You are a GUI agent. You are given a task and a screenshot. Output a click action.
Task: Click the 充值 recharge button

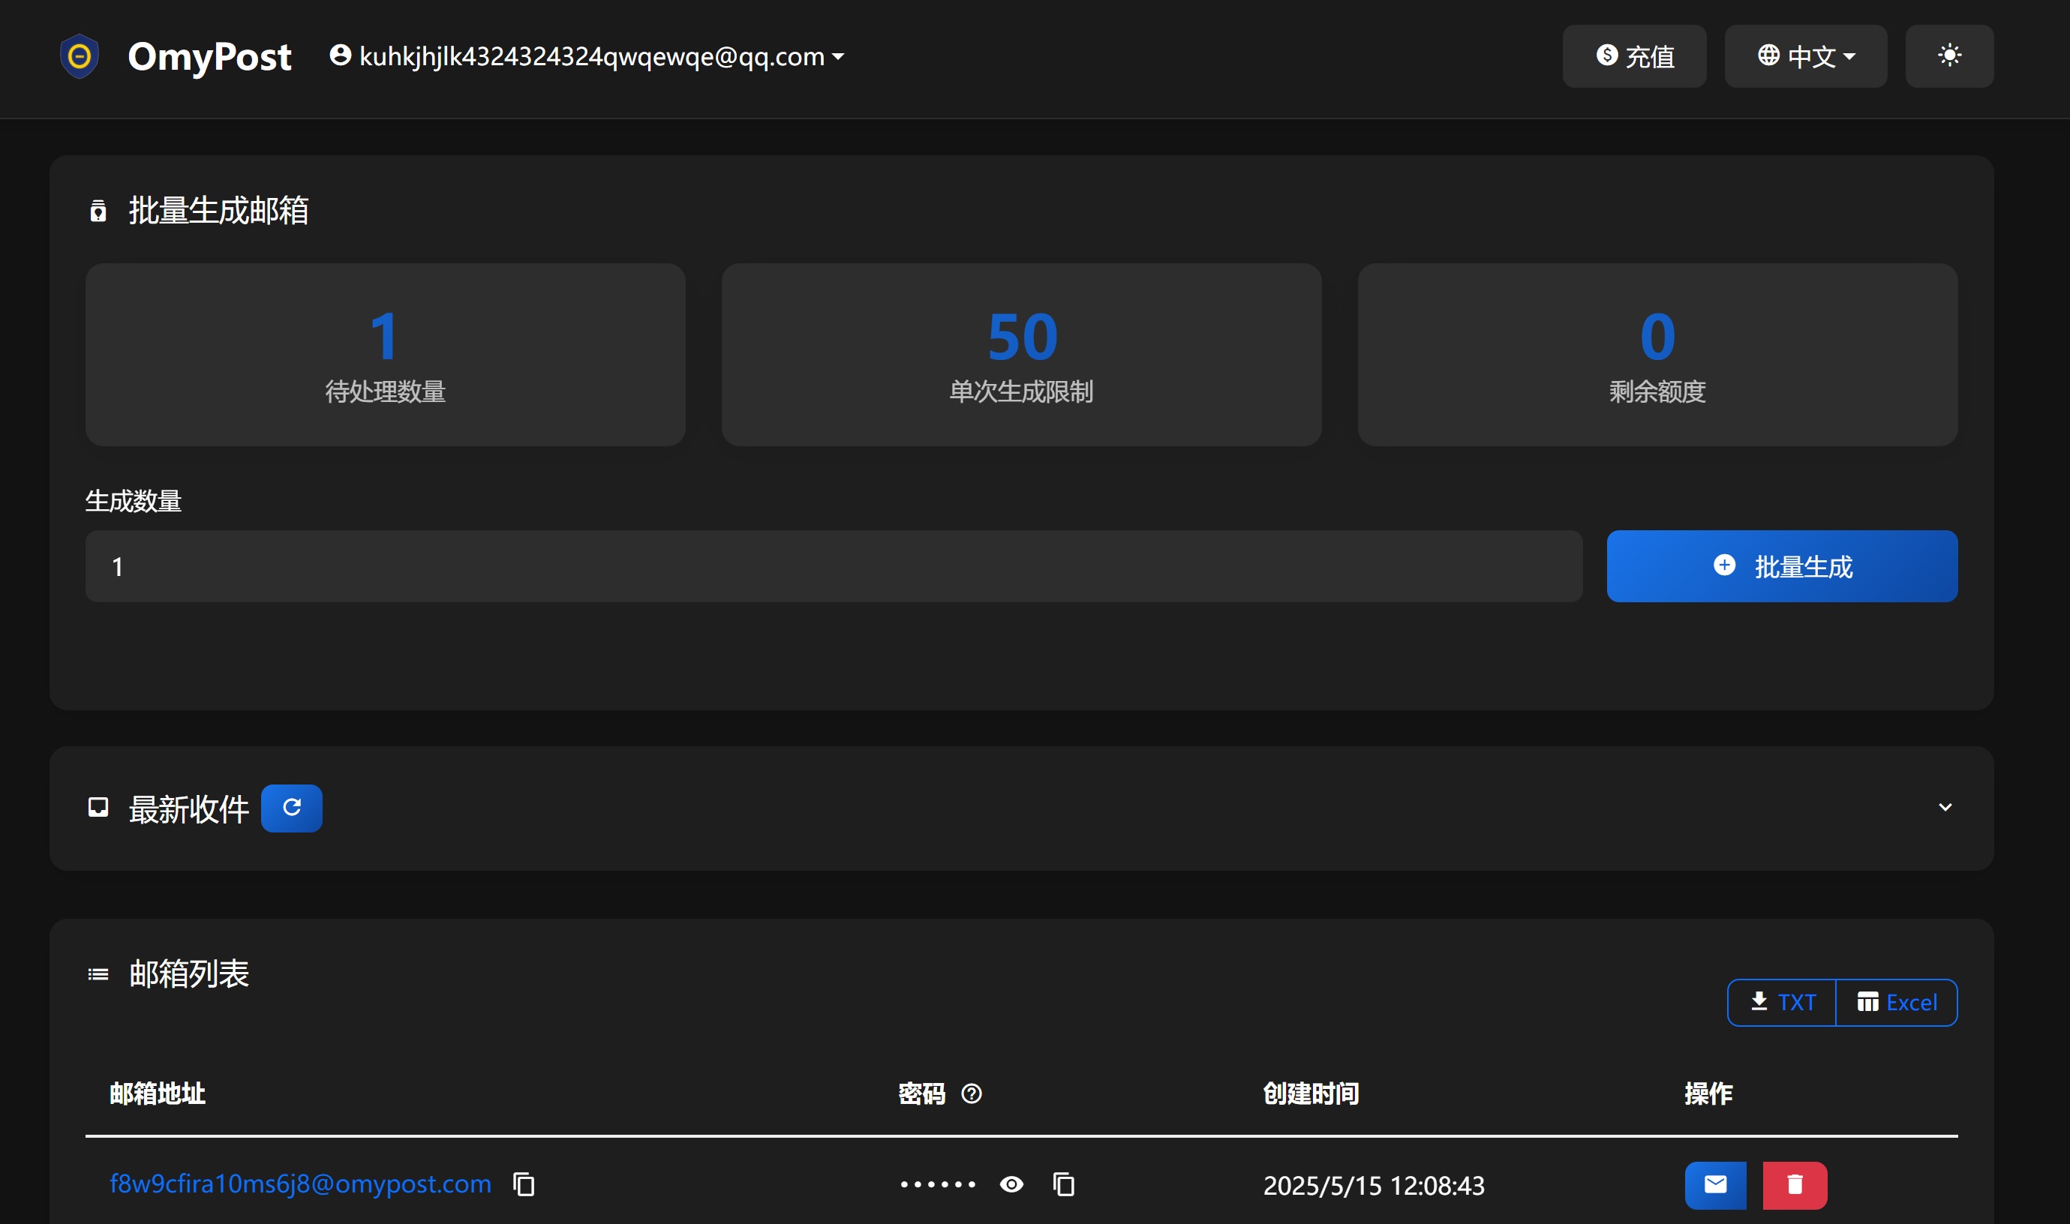[1633, 56]
